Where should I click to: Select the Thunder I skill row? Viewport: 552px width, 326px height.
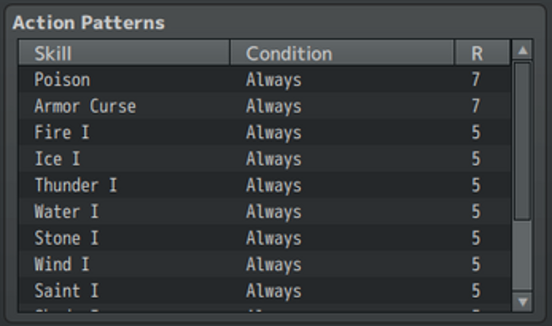point(265,185)
